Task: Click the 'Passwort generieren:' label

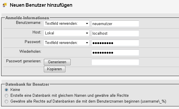Action: (x=24, y=61)
